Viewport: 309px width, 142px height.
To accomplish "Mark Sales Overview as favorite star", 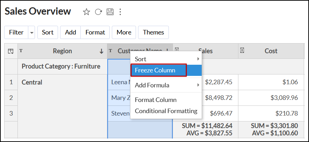I will tap(86, 12).
